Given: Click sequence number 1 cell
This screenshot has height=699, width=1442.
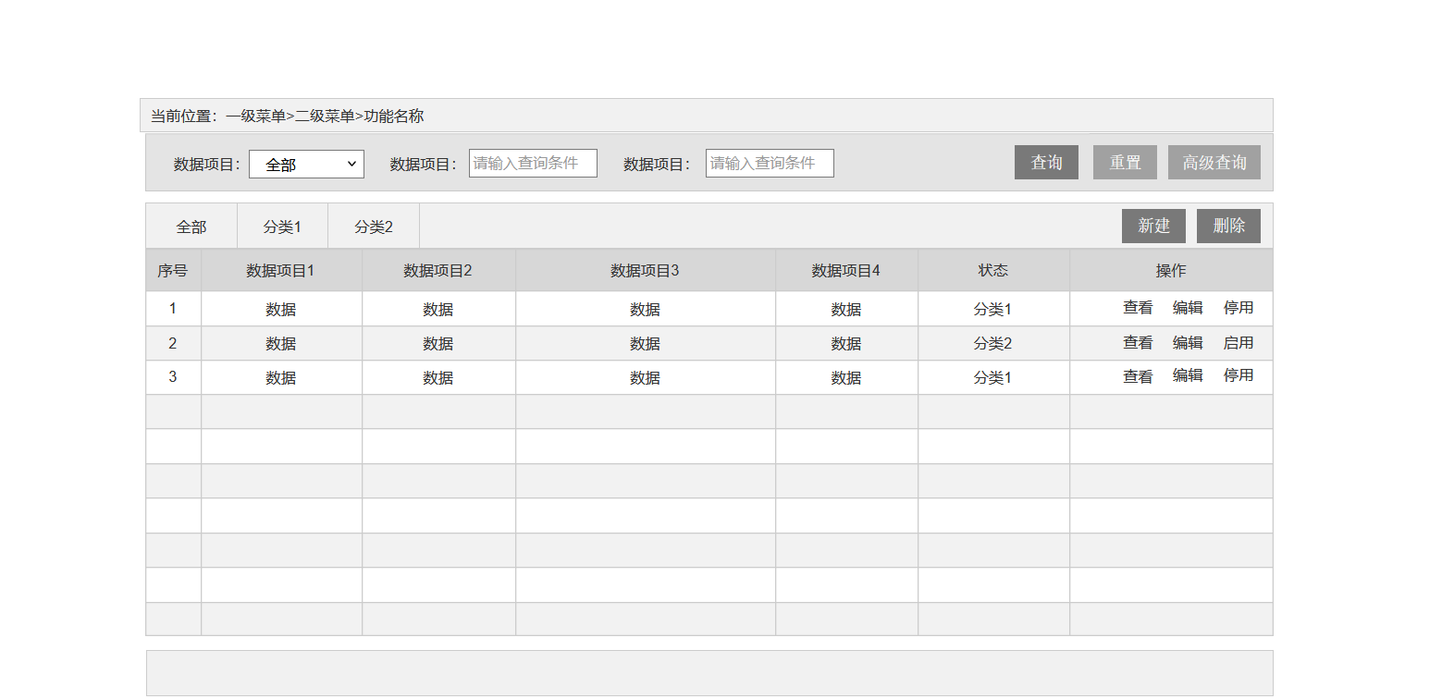Looking at the screenshot, I should 173,309.
